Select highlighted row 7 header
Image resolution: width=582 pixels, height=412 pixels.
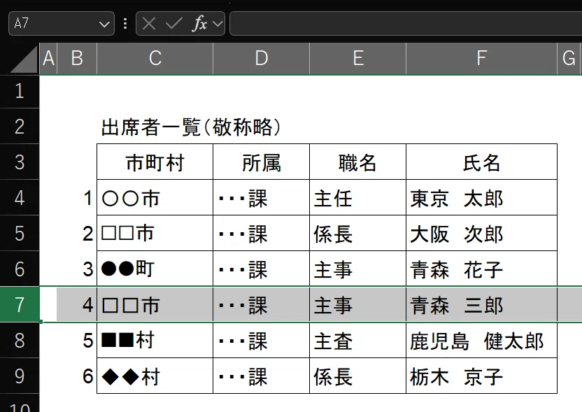[x=20, y=304]
